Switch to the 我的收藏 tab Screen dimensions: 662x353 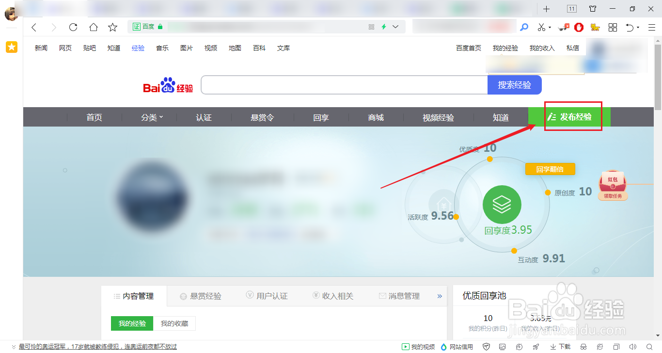tap(175, 323)
